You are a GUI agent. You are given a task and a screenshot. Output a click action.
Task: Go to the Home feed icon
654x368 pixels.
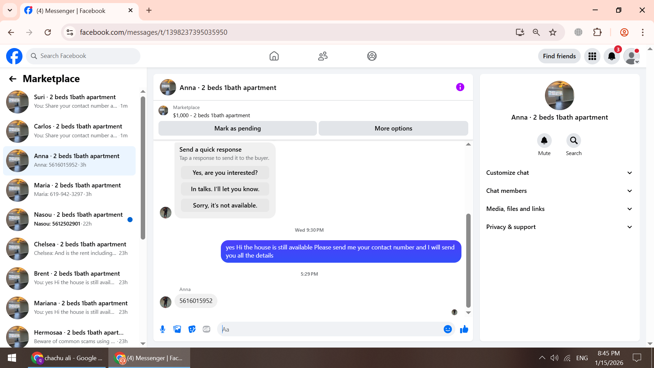[274, 56]
